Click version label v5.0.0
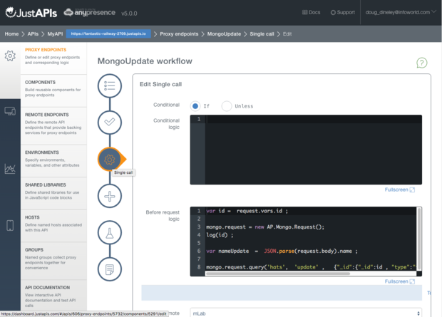The height and width of the screenshot is (317, 442). (129, 14)
